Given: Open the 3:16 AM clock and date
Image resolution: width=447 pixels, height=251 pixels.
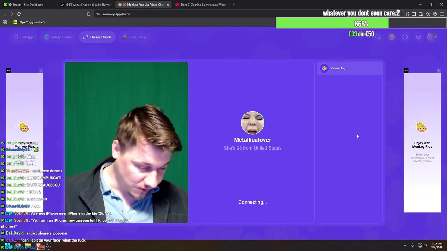Looking at the screenshot, I should (437, 245).
